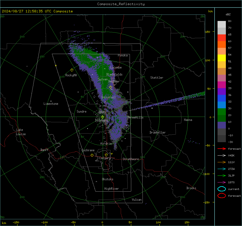Image resolution: width=242 pixels, height=226 pixels.
Task: Click the yellow diamond marker near Cochrane
Action: (x=92, y=155)
